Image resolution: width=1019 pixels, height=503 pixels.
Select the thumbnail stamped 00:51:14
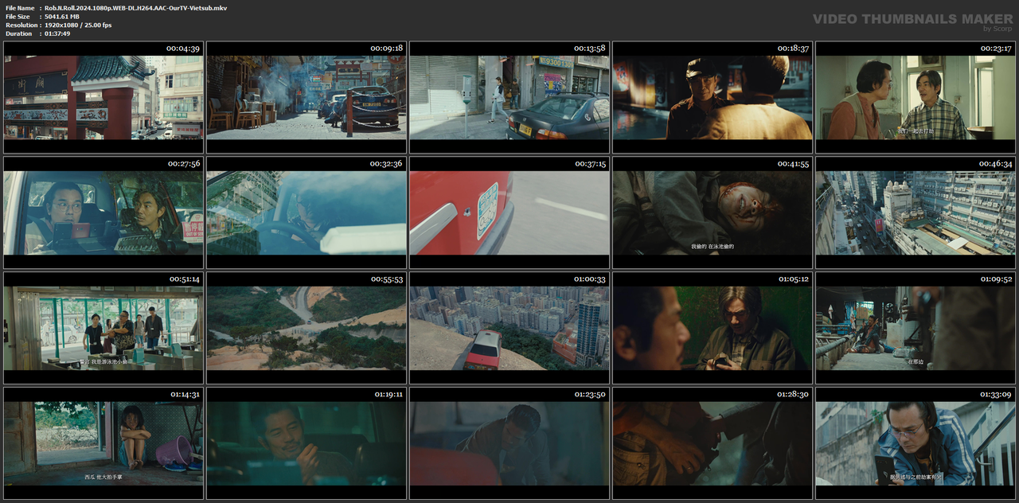point(103,328)
